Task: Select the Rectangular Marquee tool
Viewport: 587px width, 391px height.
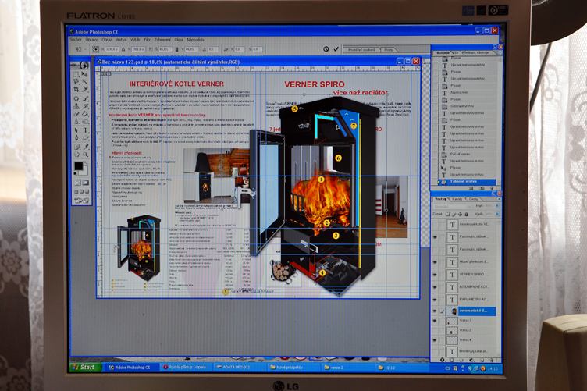Action: click(x=76, y=75)
